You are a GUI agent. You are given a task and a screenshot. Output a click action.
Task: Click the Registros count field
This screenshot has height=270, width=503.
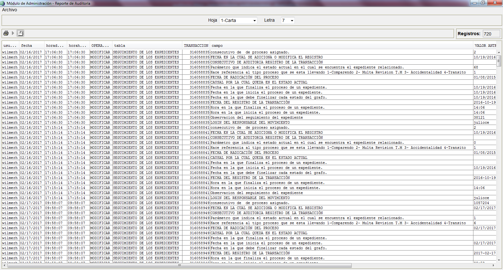tap(491, 34)
